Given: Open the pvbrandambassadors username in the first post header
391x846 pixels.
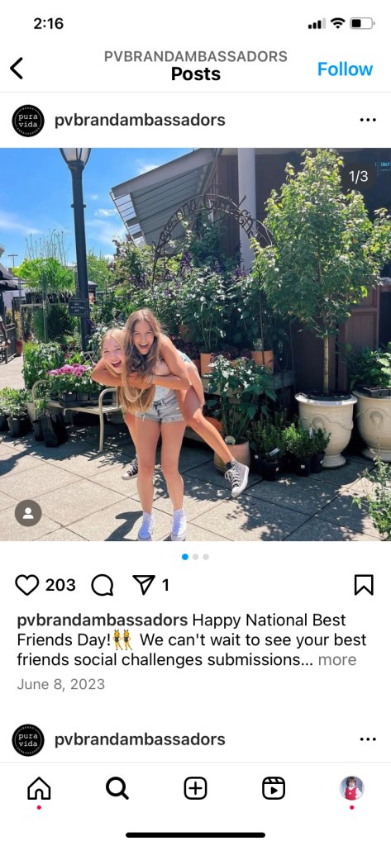Looking at the screenshot, I should [x=140, y=120].
